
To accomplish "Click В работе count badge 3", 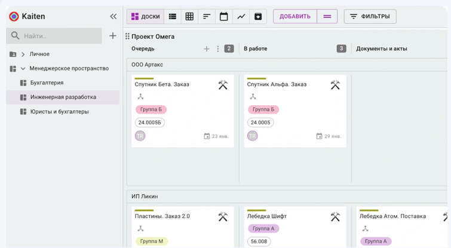I will 342,48.
